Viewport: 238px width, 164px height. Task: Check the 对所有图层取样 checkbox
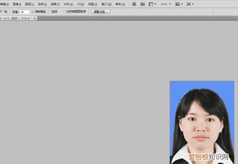pyautogui.click(x=64, y=12)
